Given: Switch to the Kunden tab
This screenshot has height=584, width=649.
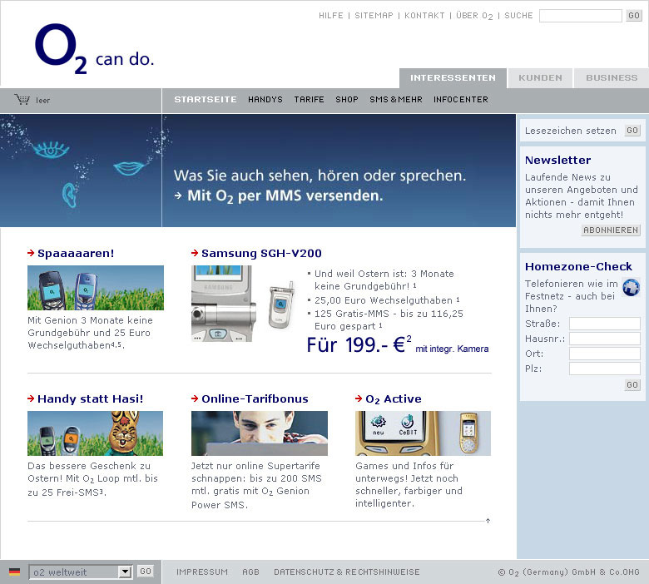Looking at the screenshot, I should (540, 78).
